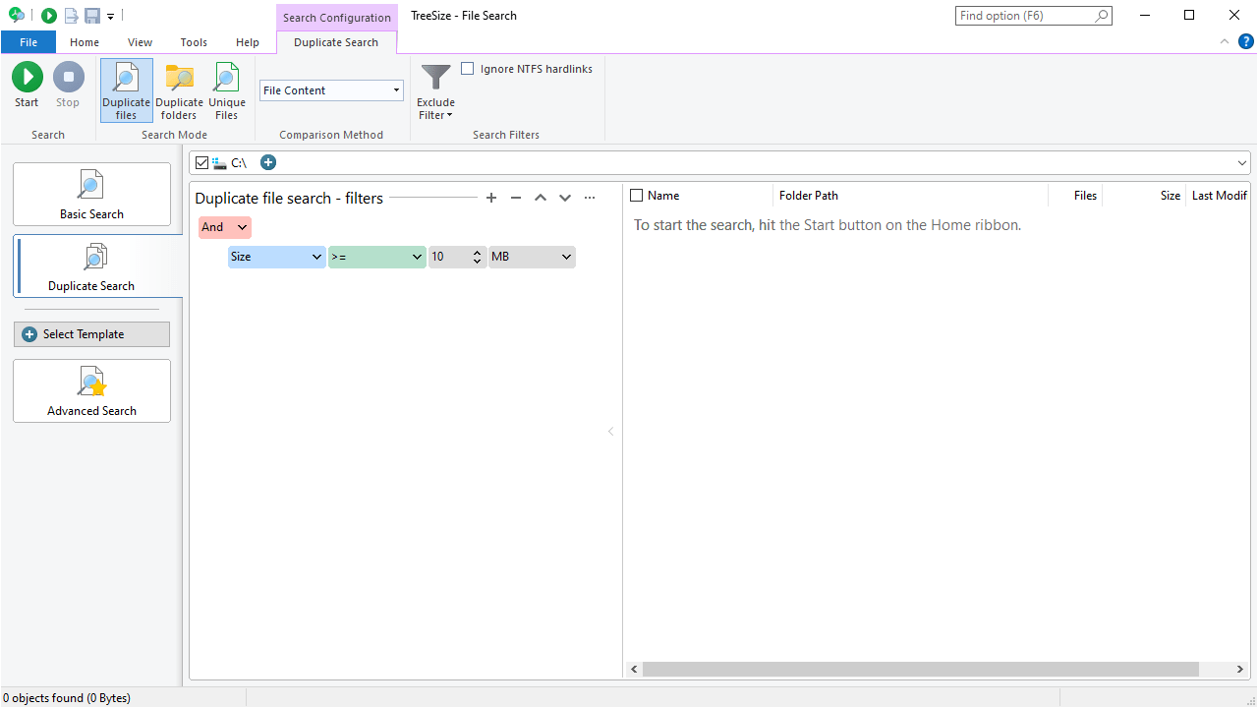Add a new search path with plus button
Screen dimensions: 1258x708
pyautogui.click(x=267, y=162)
